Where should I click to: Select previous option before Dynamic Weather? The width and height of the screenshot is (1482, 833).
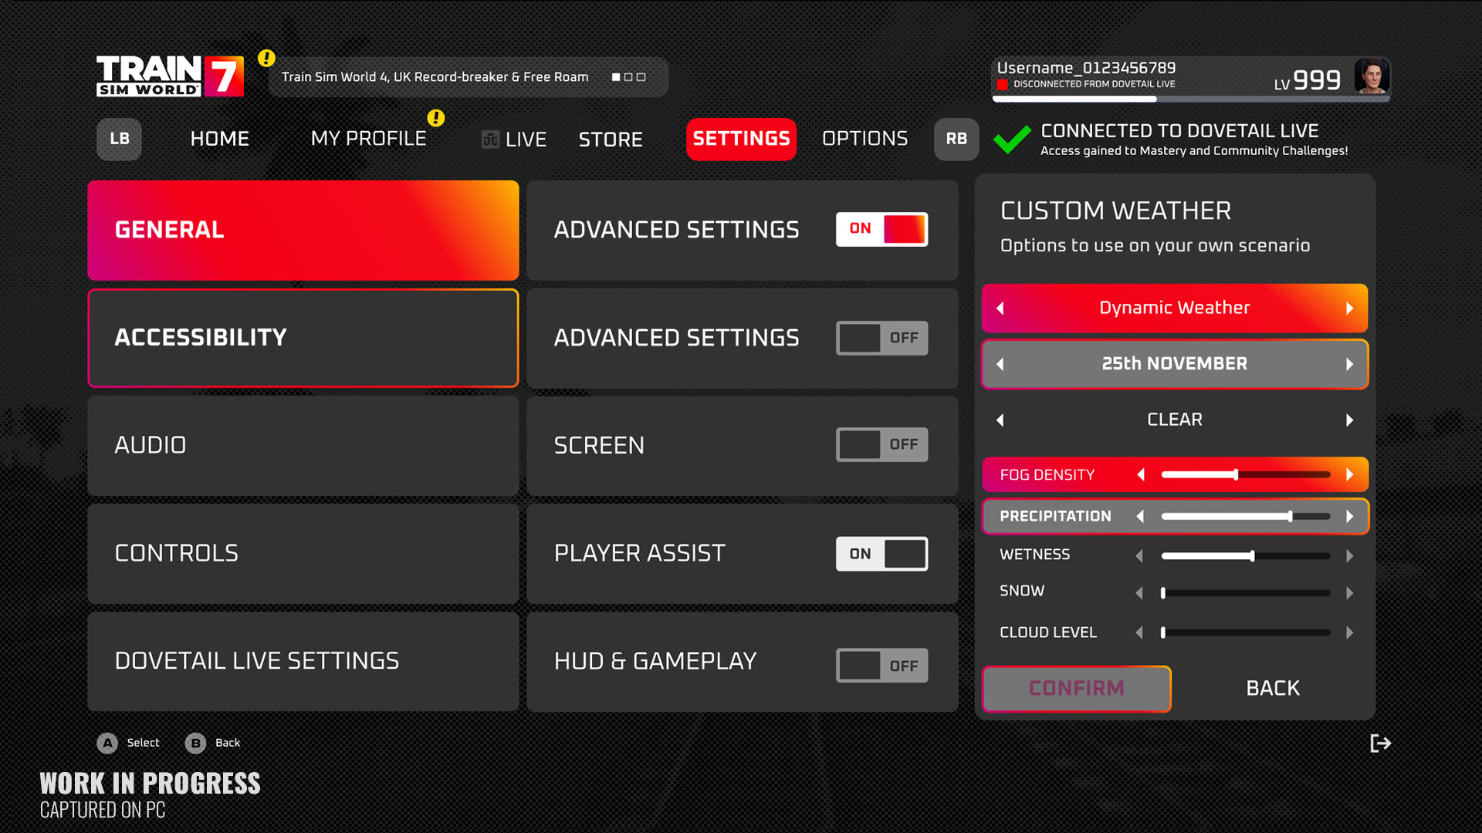1000,308
